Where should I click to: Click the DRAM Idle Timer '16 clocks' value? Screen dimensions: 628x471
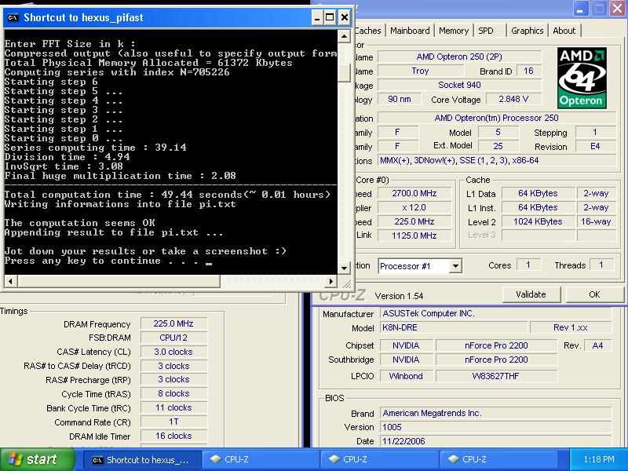click(x=173, y=436)
